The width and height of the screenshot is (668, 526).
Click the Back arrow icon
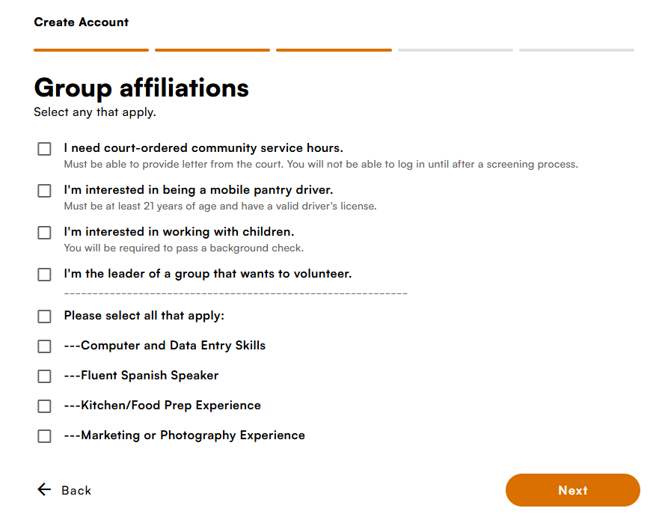click(x=44, y=489)
